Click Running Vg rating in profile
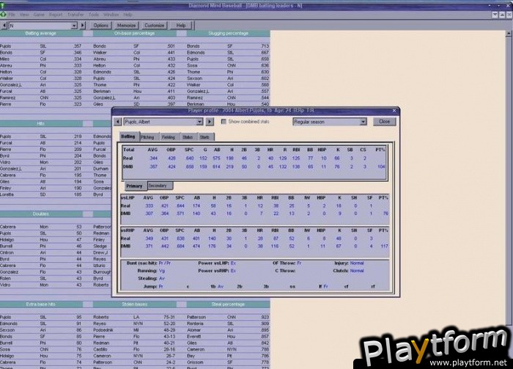Viewport: 513px width, 369px height. coord(162,271)
